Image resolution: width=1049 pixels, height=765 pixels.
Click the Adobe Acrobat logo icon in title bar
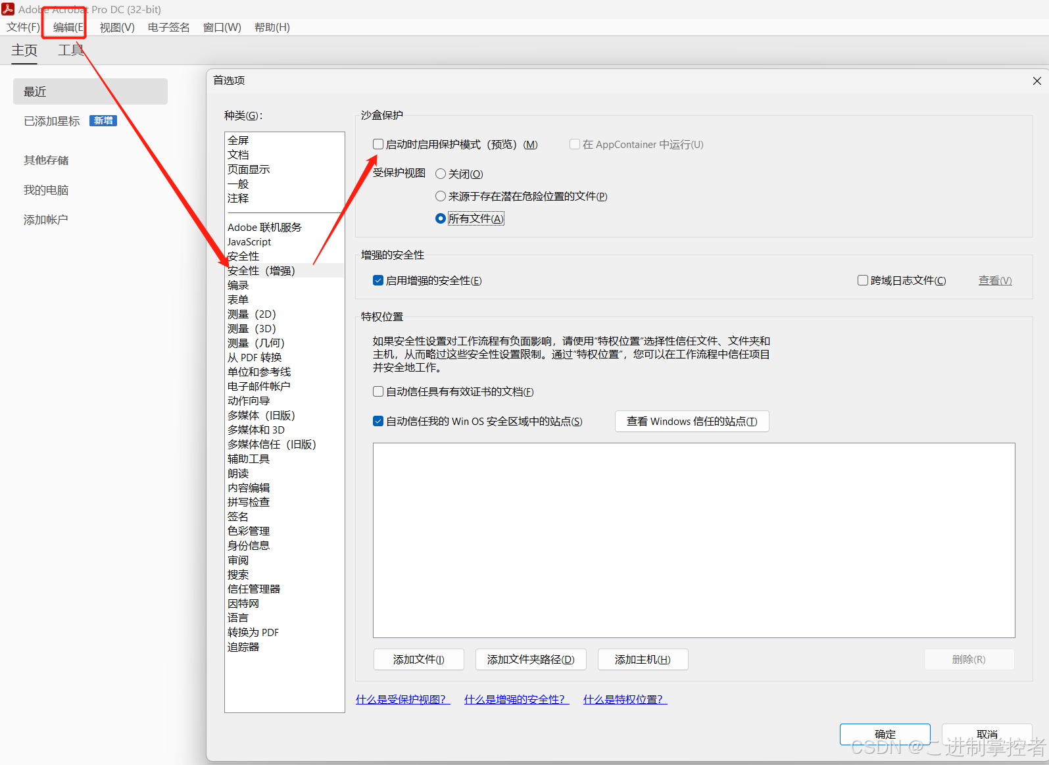(8, 9)
